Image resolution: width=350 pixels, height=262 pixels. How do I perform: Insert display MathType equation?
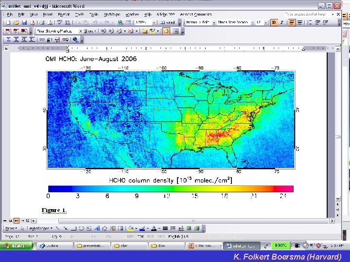click(x=17, y=39)
